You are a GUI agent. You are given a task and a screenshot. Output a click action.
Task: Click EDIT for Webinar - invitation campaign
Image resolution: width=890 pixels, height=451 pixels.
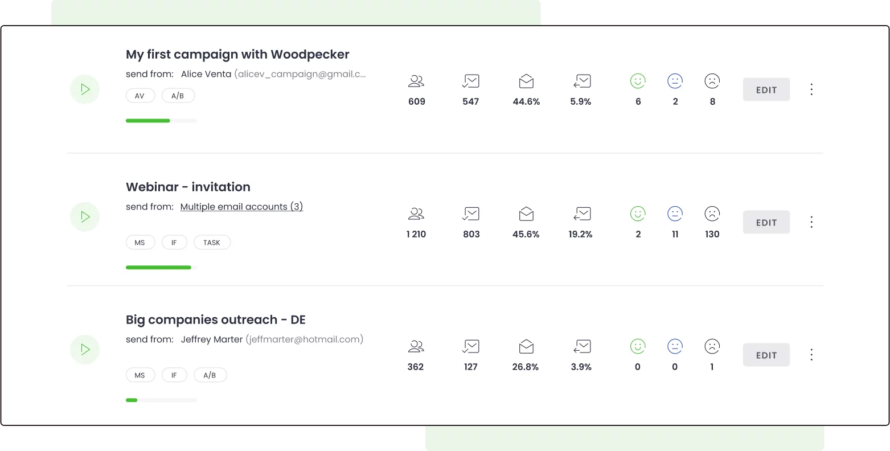pyautogui.click(x=766, y=222)
